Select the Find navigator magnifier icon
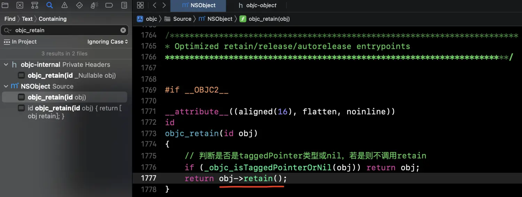Viewport: 522px width, 197px height. (50, 5)
